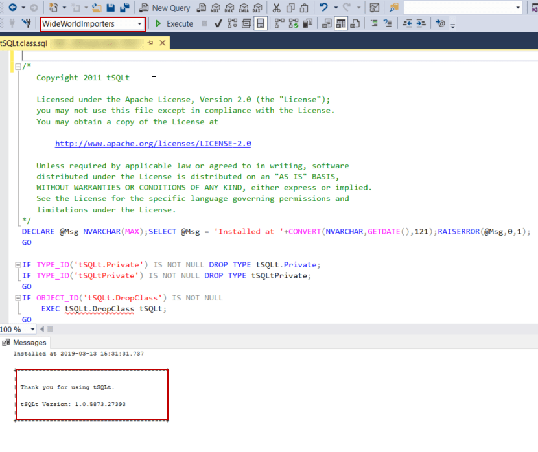The image size is (538, 452).
Task: Undo the last edit
Action: point(323,8)
